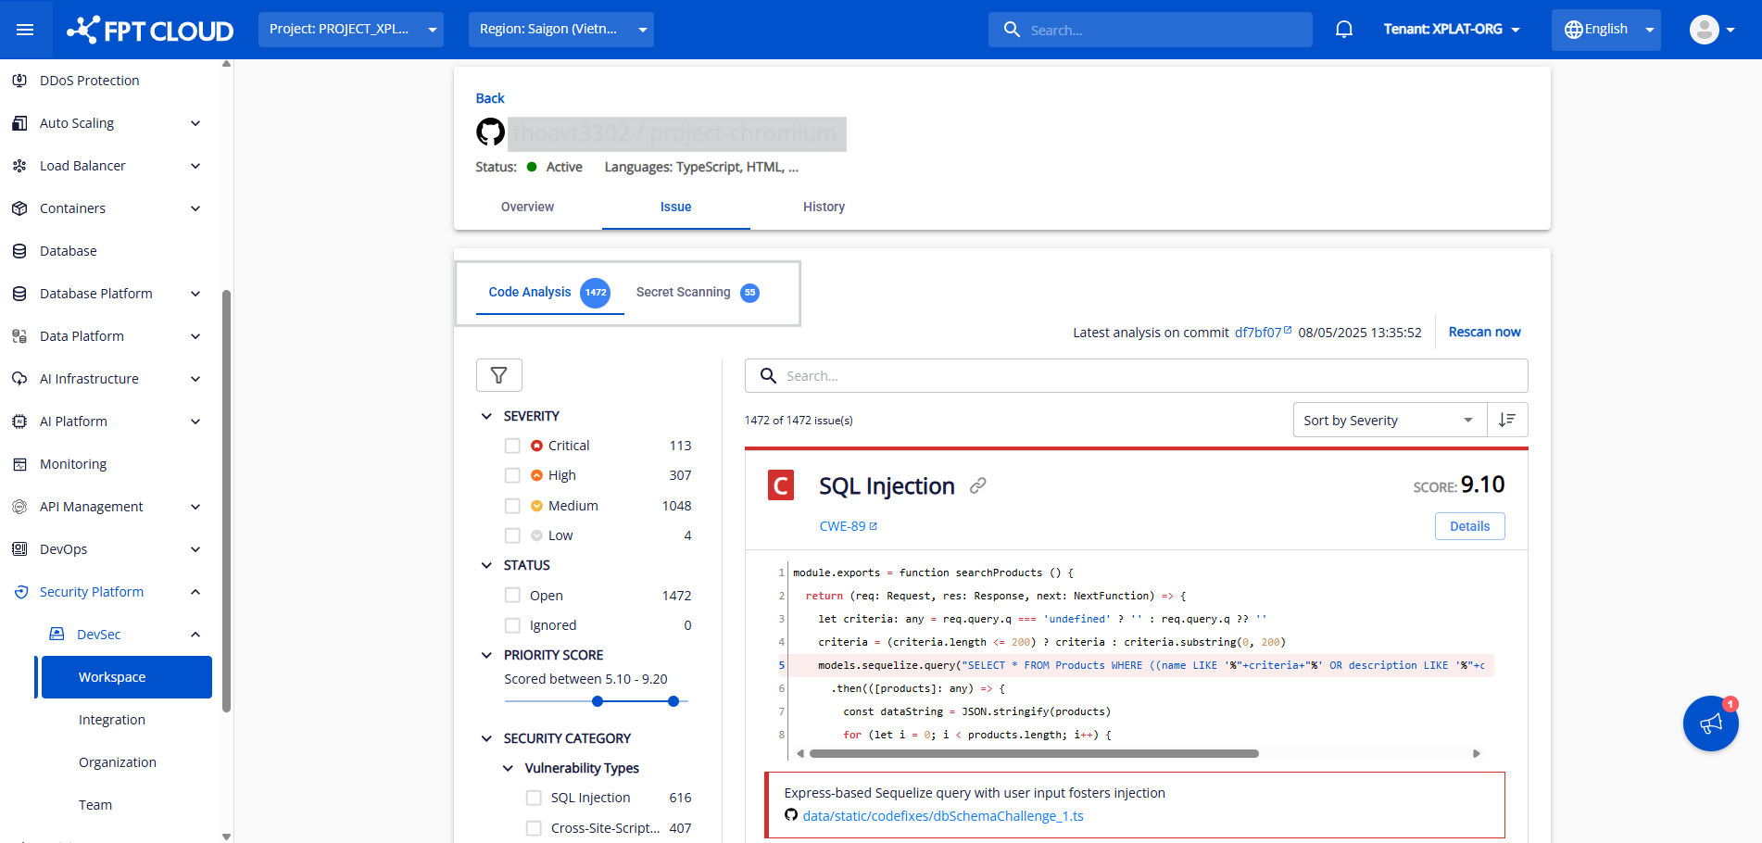Viewport: 1762px width, 843px height.
Task: Collapse the Vulnerability Types group
Action: pos(508,768)
